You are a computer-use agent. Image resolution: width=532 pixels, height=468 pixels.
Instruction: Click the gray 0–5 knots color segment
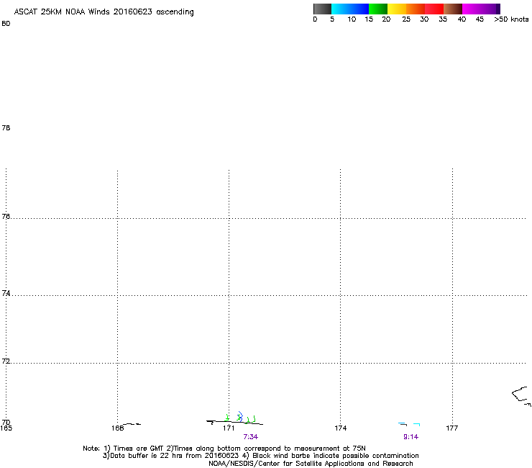pos(322,9)
